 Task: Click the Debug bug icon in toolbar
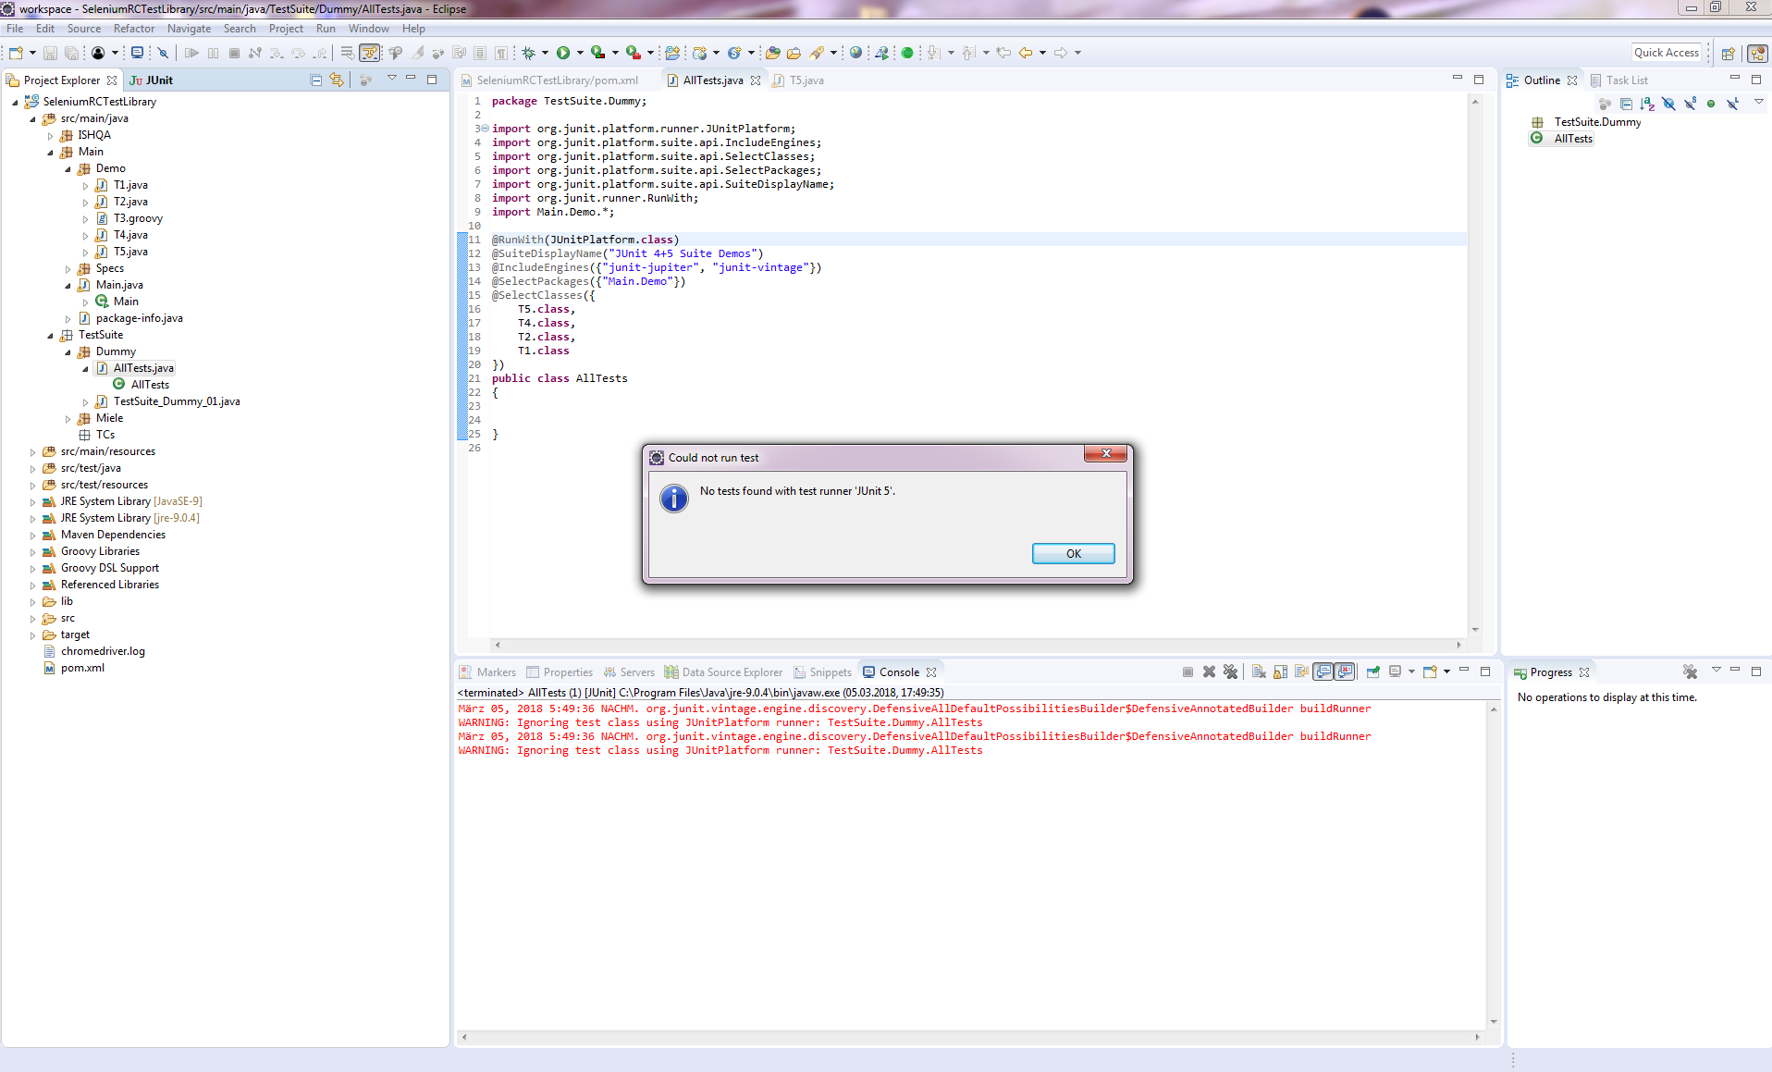(x=528, y=53)
